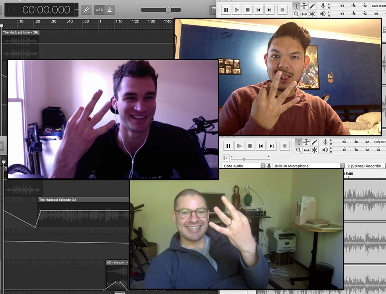This screenshot has height=294, width=386.
Task: Select the "The Hudcast Episode 3.1" region
Action: click(83, 212)
